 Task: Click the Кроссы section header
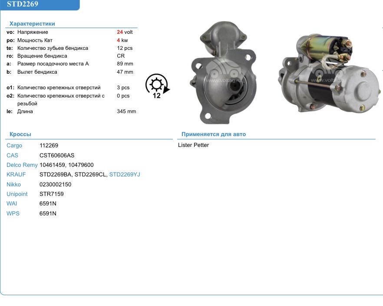coord(20,134)
